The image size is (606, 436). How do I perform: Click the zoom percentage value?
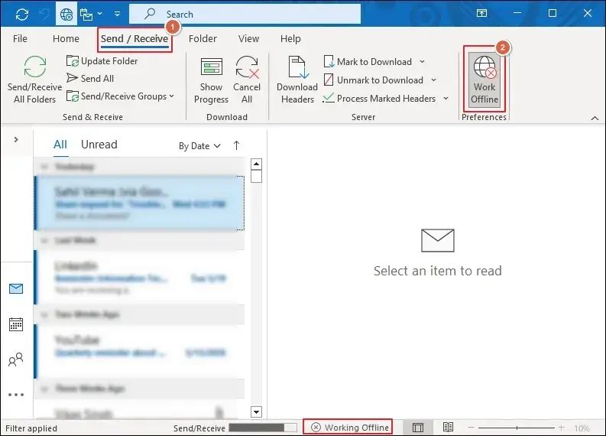pyautogui.click(x=582, y=428)
